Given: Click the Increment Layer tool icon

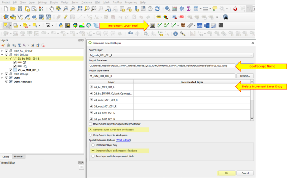Looking at the screenshot, I should point(152,25).
